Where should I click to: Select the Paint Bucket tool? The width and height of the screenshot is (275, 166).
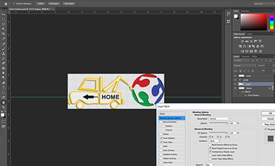coord(3,68)
